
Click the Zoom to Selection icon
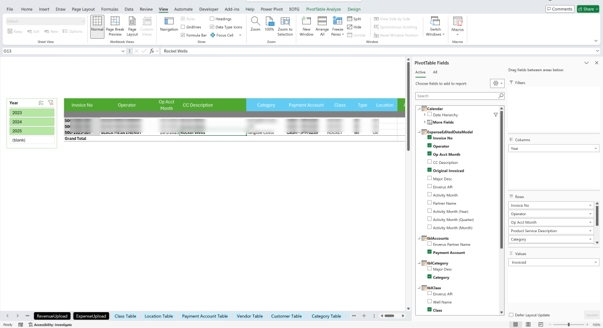pyautogui.click(x=285, y=22)
